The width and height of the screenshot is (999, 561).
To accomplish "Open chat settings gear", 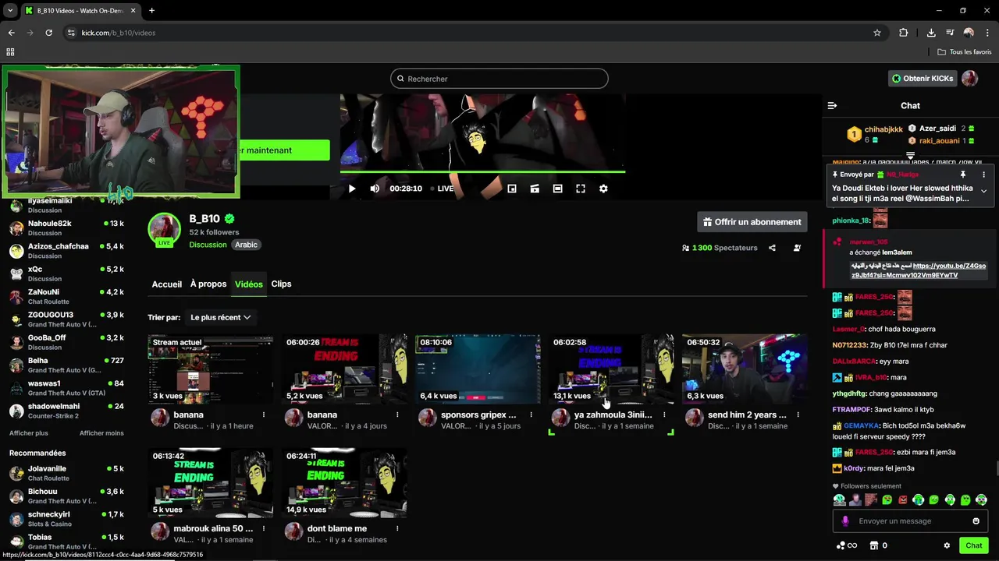I will tap(947, 545).
